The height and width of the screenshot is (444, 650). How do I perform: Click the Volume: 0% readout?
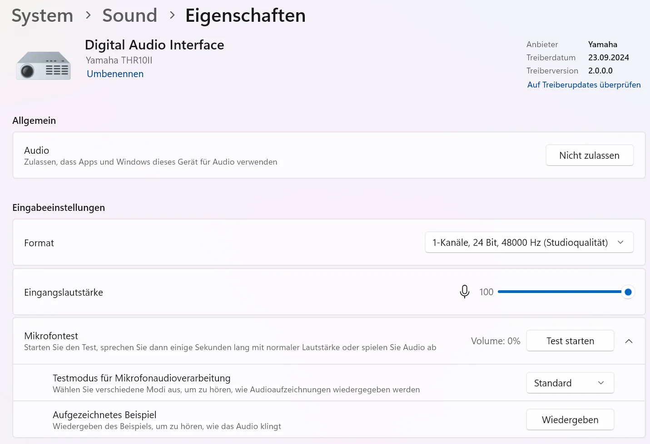tap(496, 341)
